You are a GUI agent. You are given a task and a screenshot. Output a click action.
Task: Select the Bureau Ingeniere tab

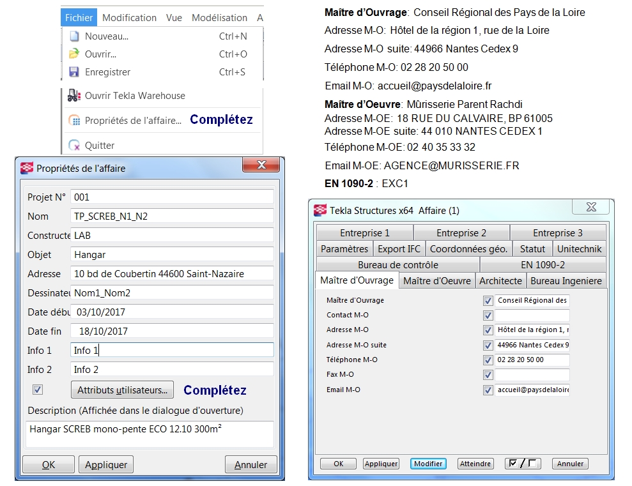(x=566, y=280)
